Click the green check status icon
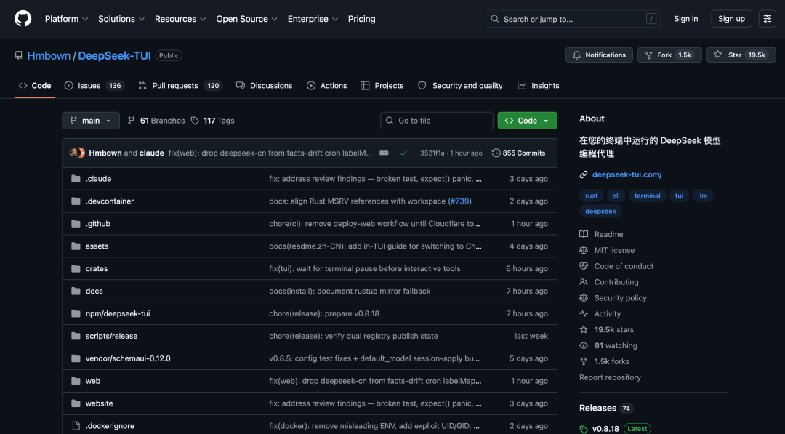The height and width of the screenshot is (434, 785). click(403, 153)
